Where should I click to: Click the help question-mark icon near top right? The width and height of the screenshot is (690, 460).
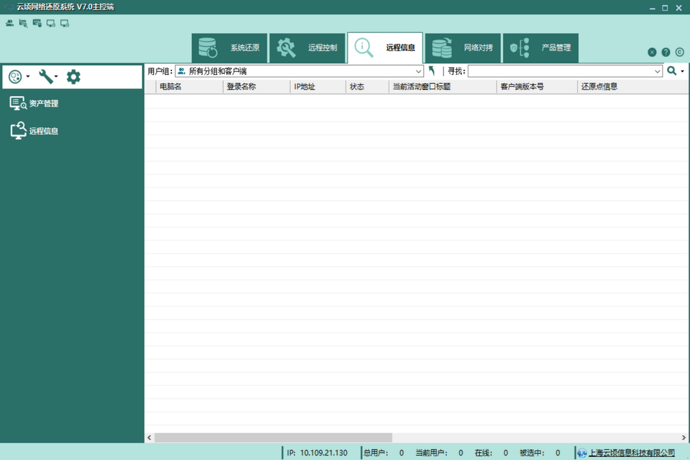[666, 52]
